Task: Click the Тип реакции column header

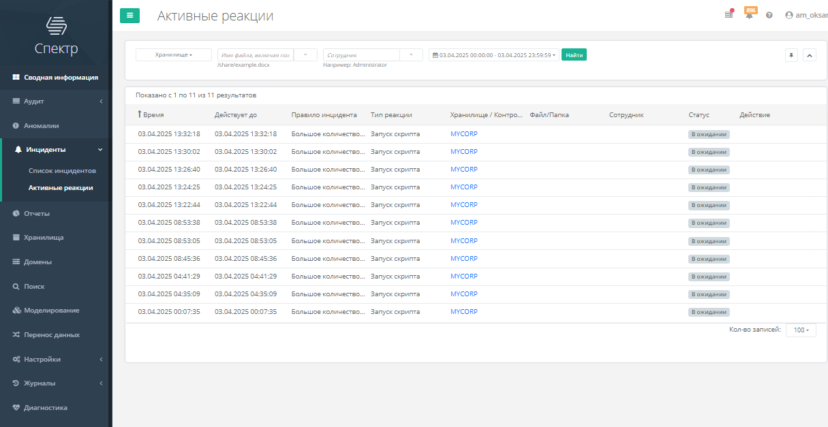Action: tap(391, 115)
